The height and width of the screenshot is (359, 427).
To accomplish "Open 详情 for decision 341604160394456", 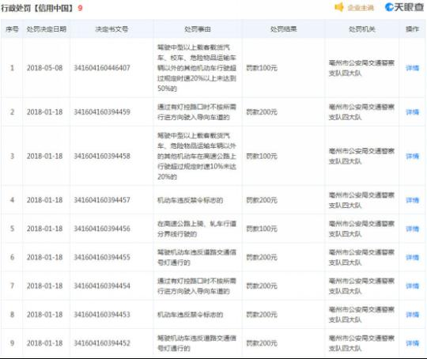I will pyautogui.click(x=412, y=229).
